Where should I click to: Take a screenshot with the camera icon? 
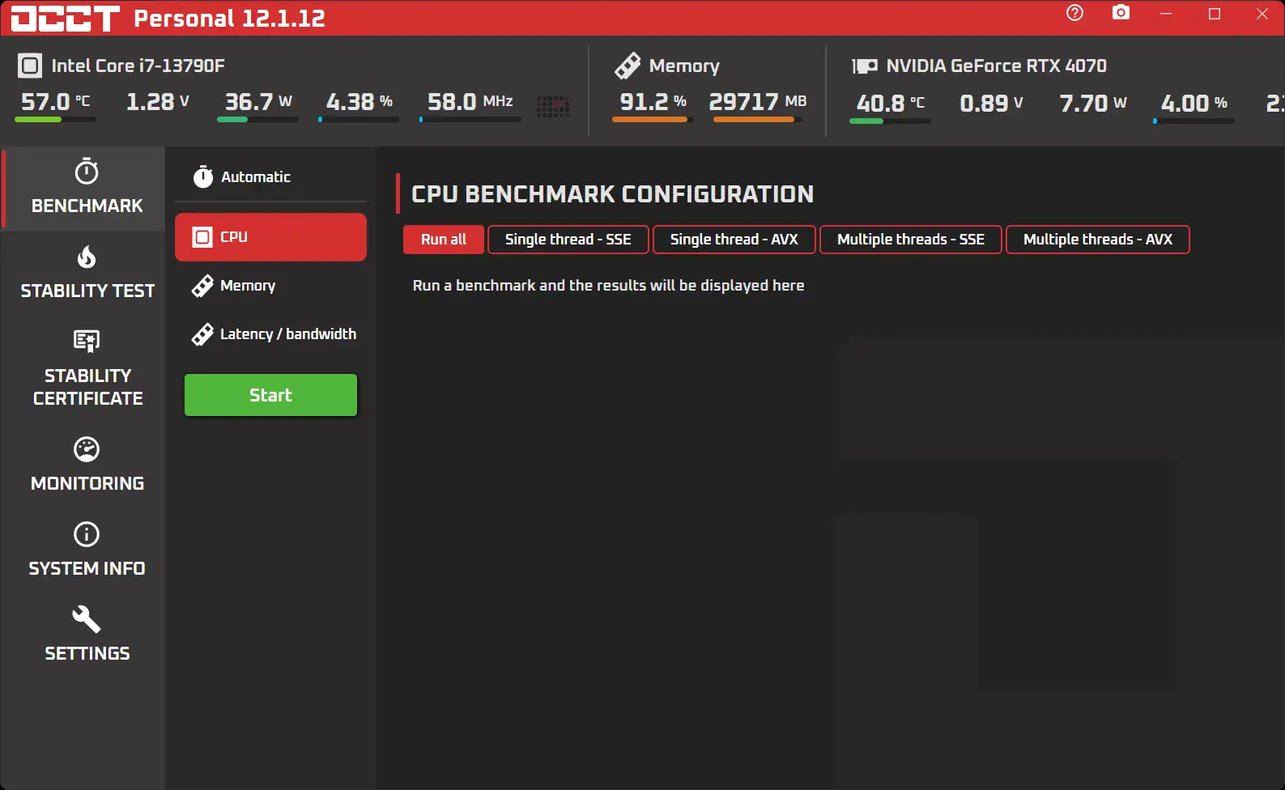[x=1121, y=13]
